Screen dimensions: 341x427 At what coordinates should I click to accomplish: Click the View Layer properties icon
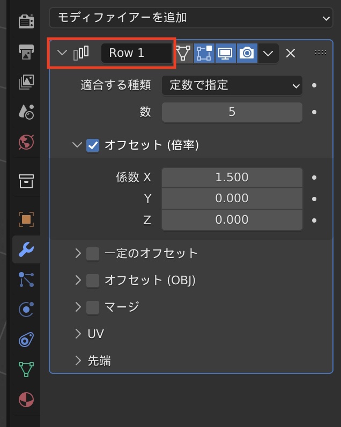click(x=26, y=82)
